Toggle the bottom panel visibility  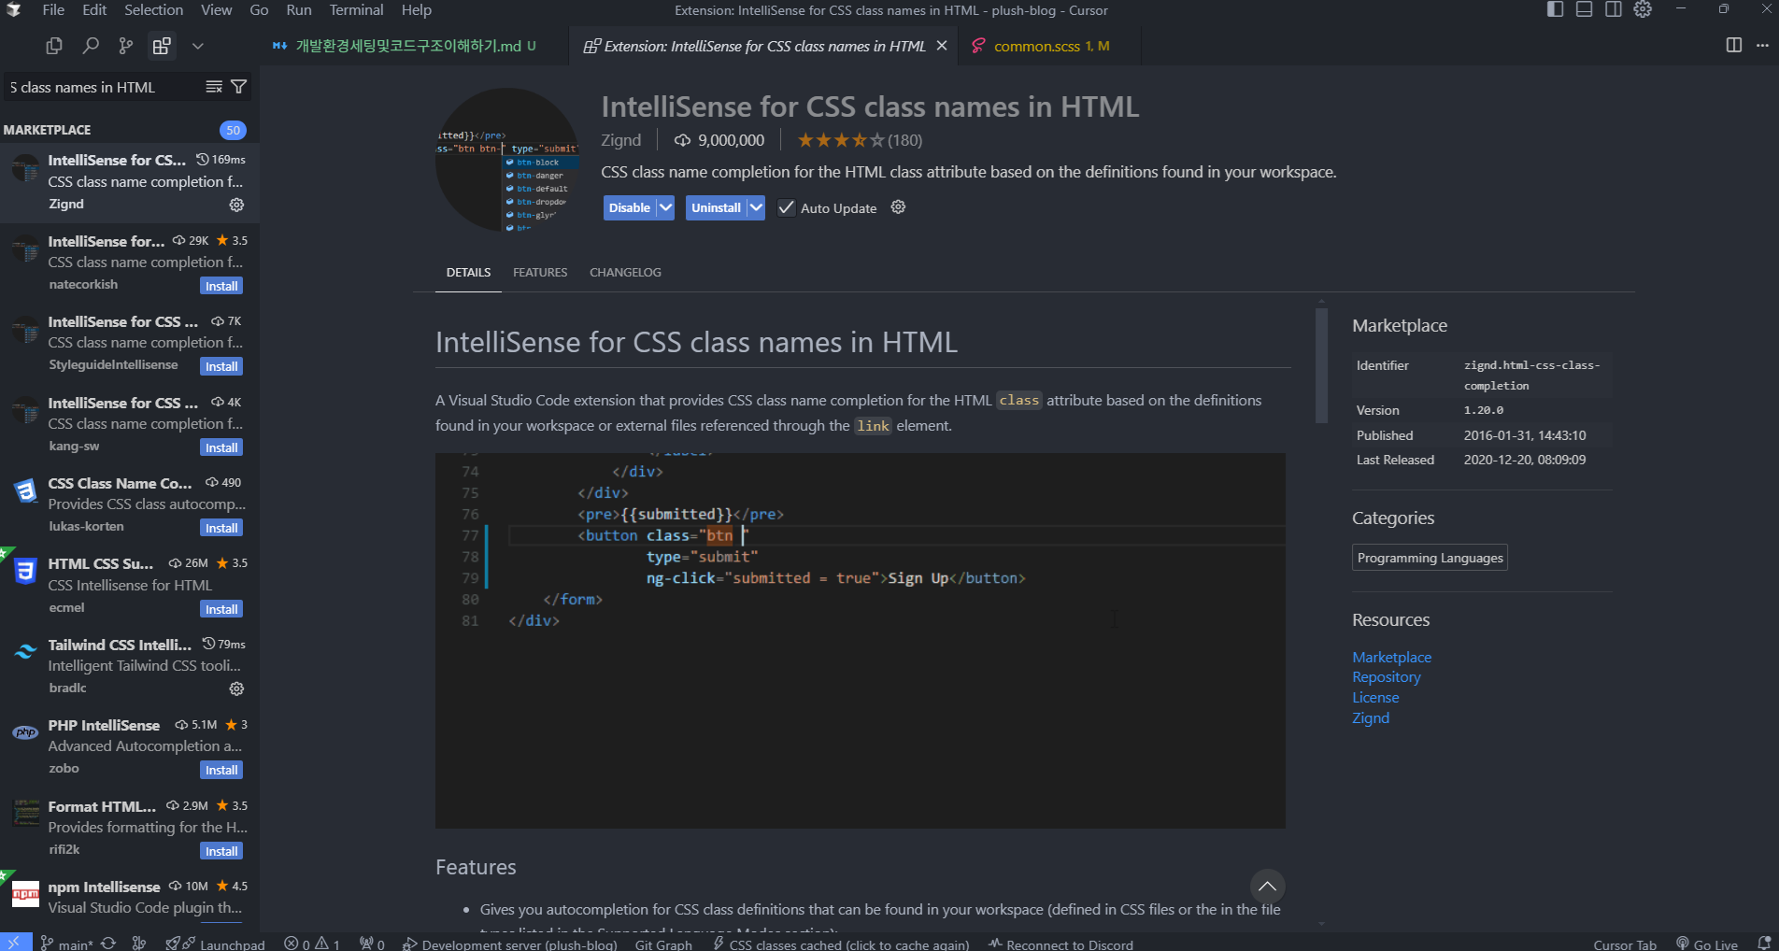[1584, 10]
